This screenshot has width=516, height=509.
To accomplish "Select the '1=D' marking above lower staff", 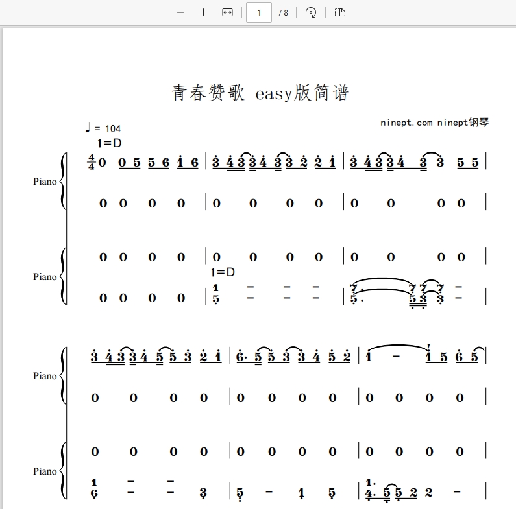I will coord(223,272).
